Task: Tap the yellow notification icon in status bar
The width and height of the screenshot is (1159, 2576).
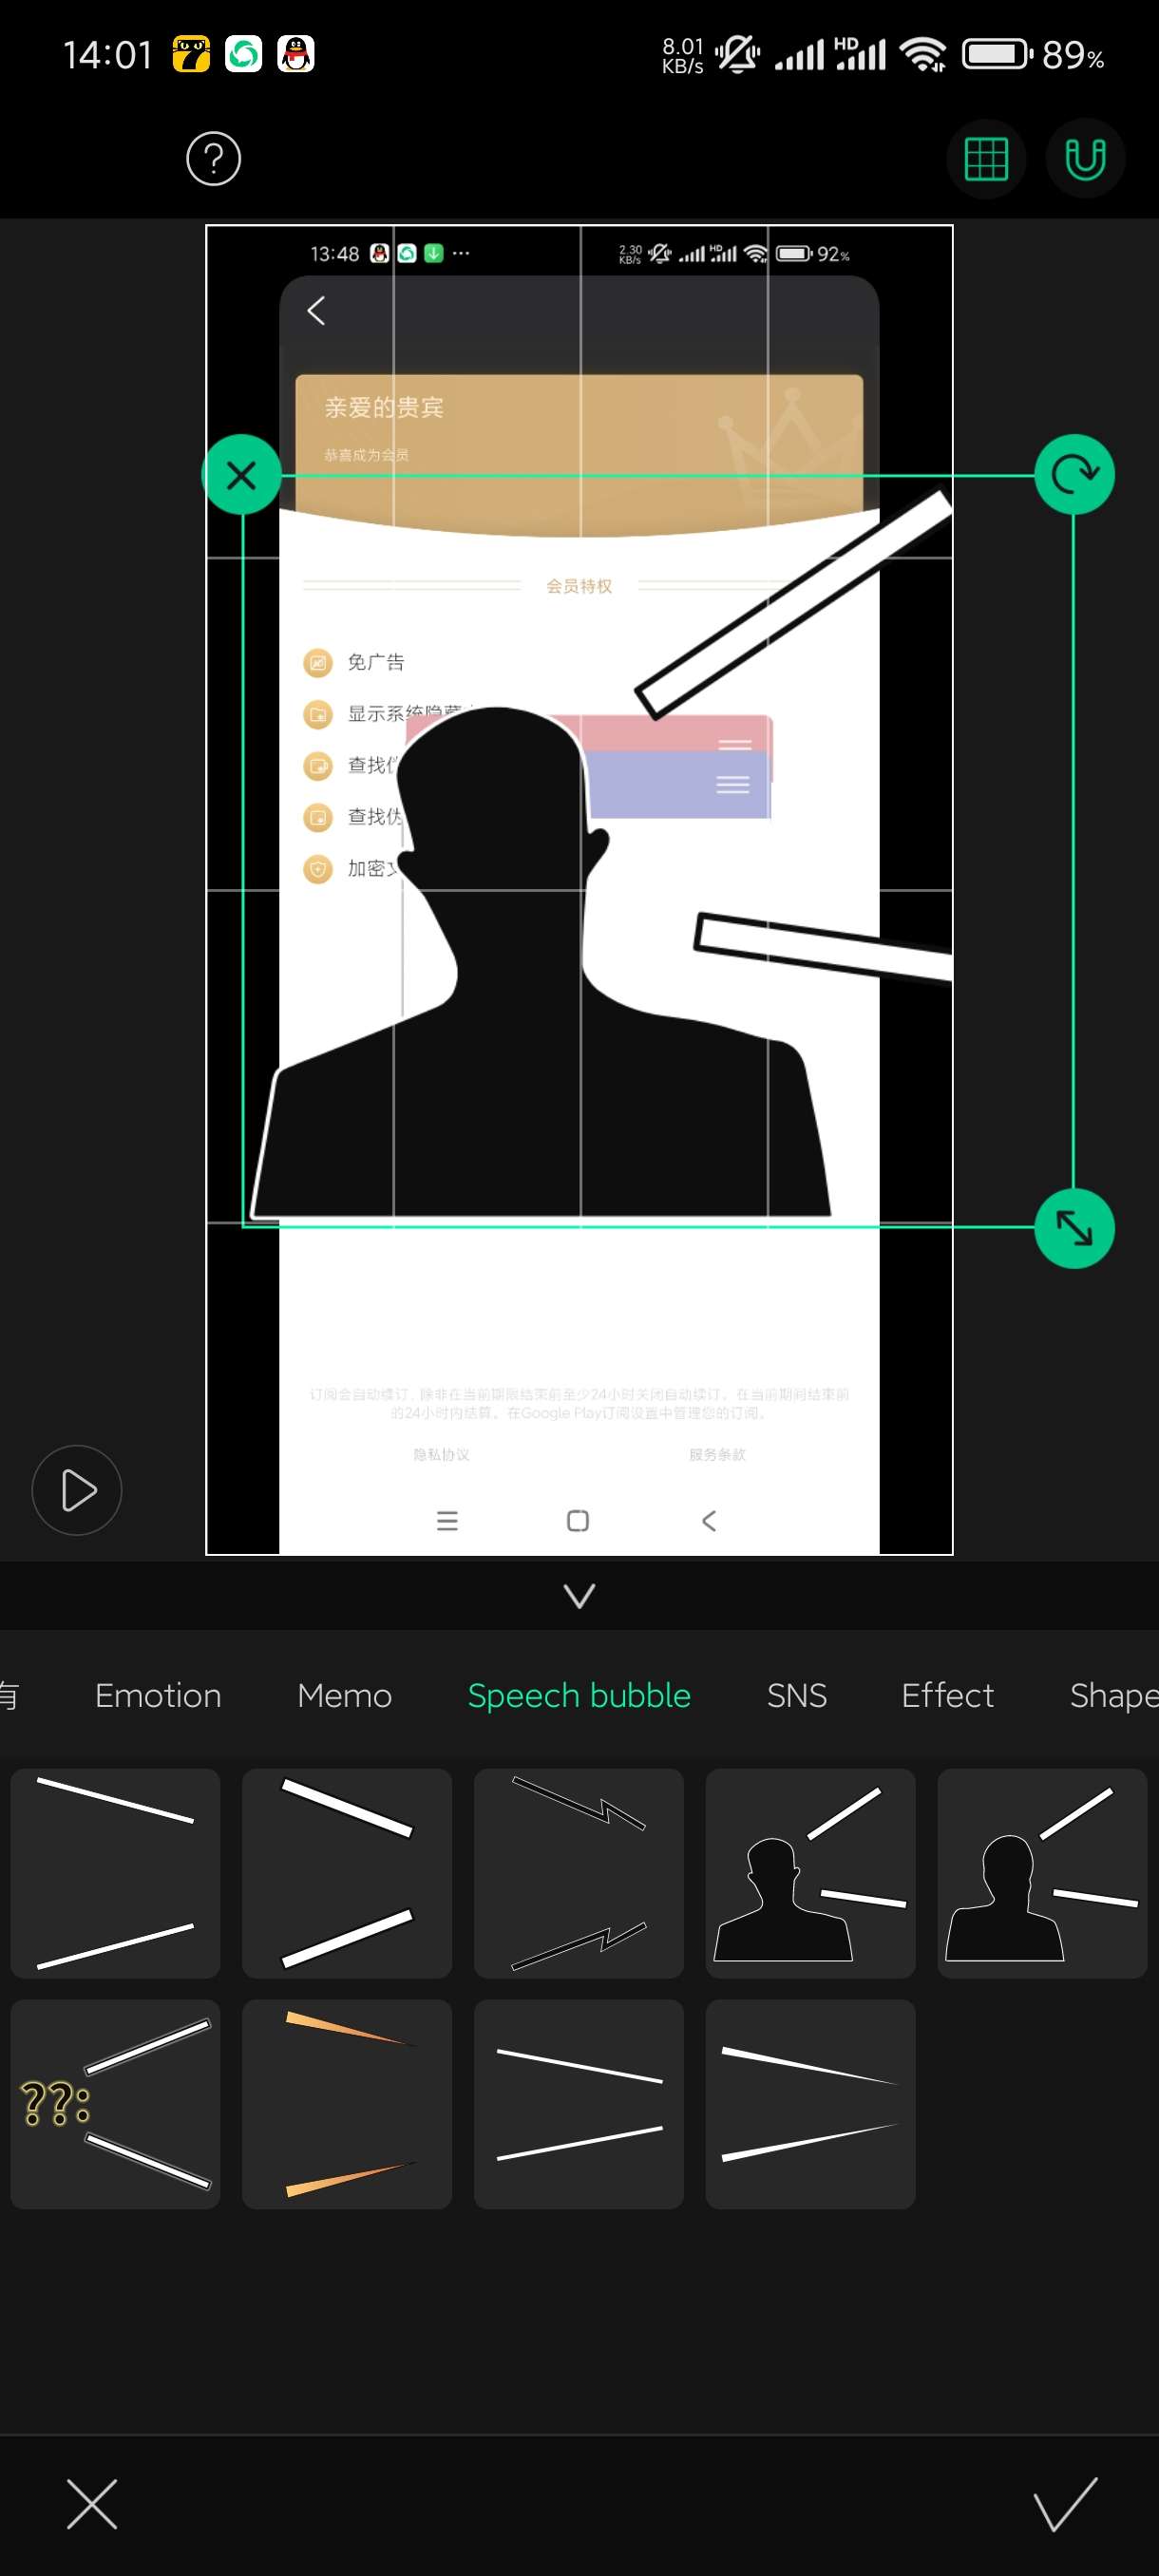Action: tap(191, 54)
